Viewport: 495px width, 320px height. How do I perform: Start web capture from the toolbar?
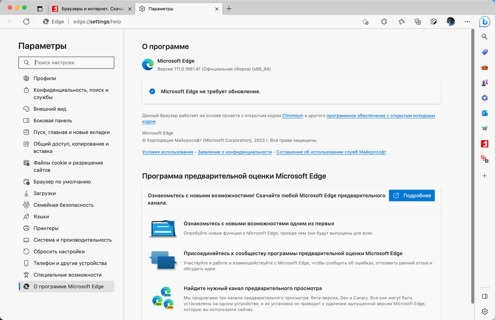(433, 22)
